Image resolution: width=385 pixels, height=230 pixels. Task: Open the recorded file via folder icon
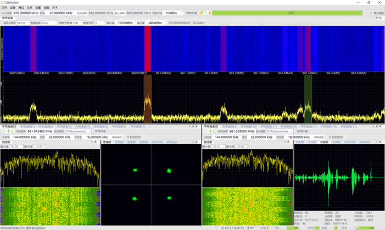pos(201,13)
